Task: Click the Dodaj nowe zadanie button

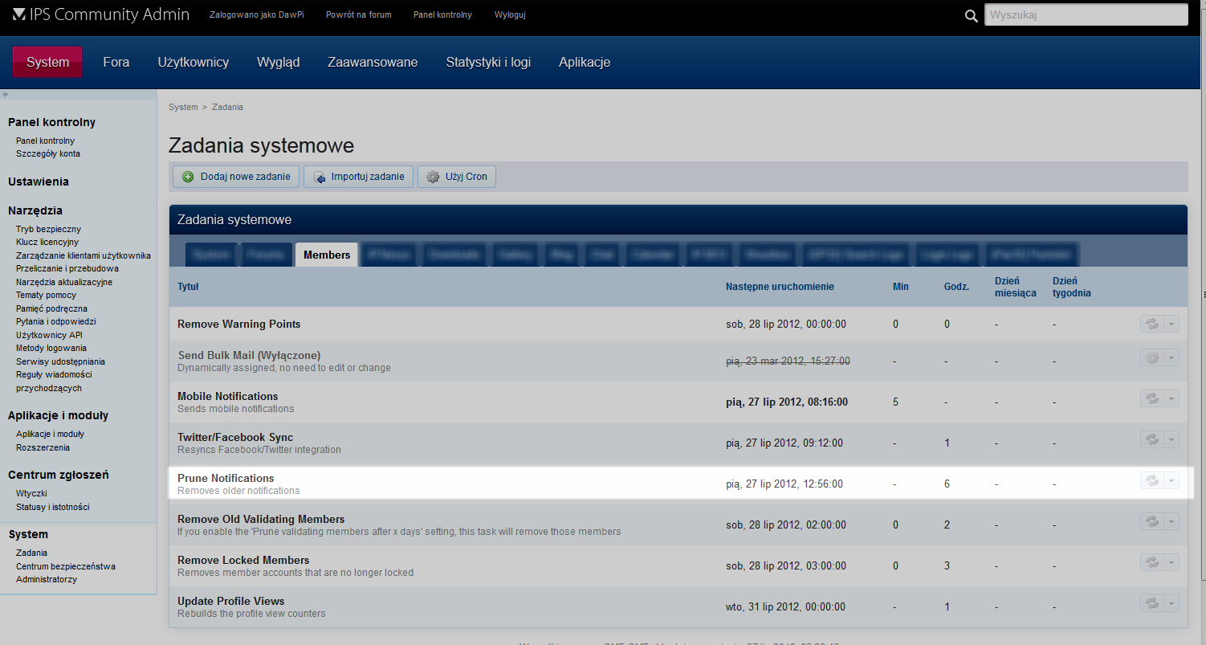Action: (x=236, y=177)
